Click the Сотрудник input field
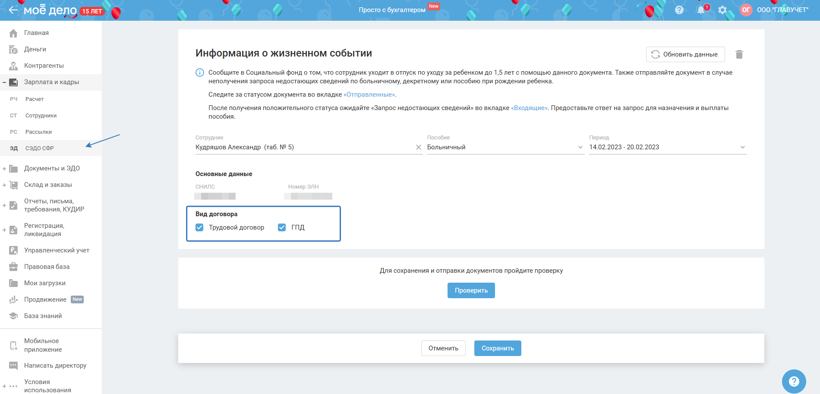The image size is (820, 394). tap(302, 147)
